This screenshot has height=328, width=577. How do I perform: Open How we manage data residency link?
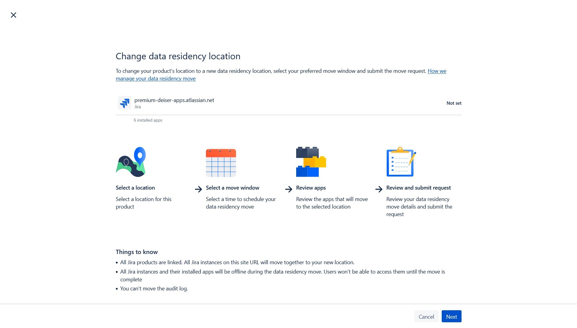tap(437, 71)
